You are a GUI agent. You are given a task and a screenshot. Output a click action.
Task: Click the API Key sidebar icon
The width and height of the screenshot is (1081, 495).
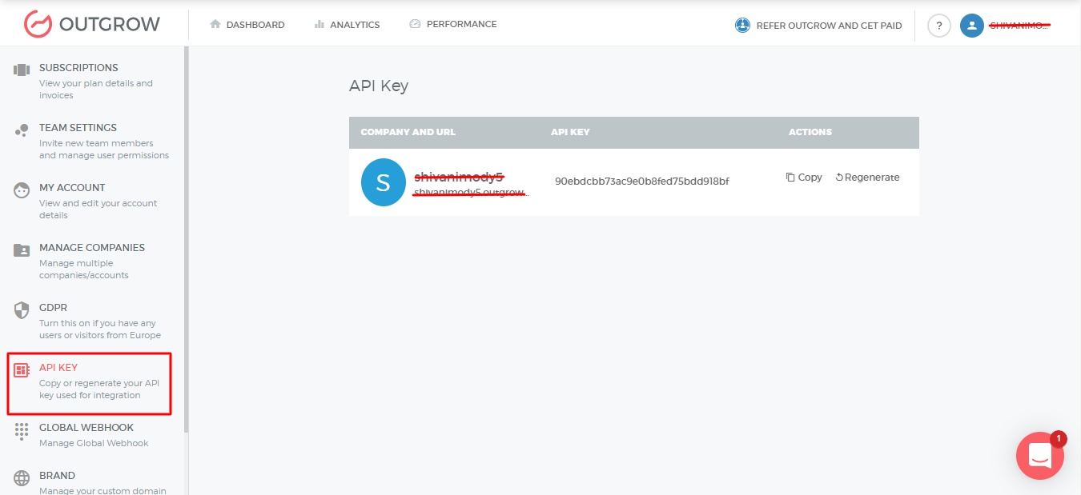tap(22, 370)
